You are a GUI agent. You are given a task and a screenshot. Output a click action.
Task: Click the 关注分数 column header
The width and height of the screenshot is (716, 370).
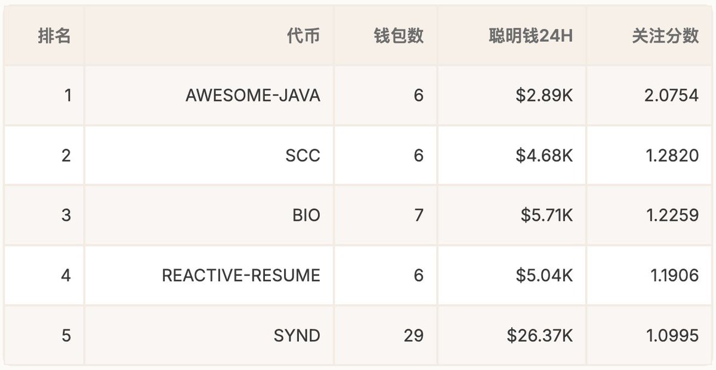665,36
